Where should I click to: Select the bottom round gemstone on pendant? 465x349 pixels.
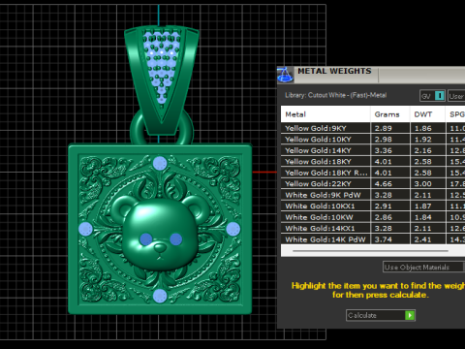click(x=160, y=296)
